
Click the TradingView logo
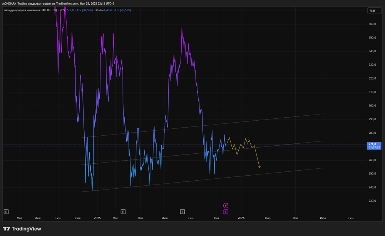(22, 229)
